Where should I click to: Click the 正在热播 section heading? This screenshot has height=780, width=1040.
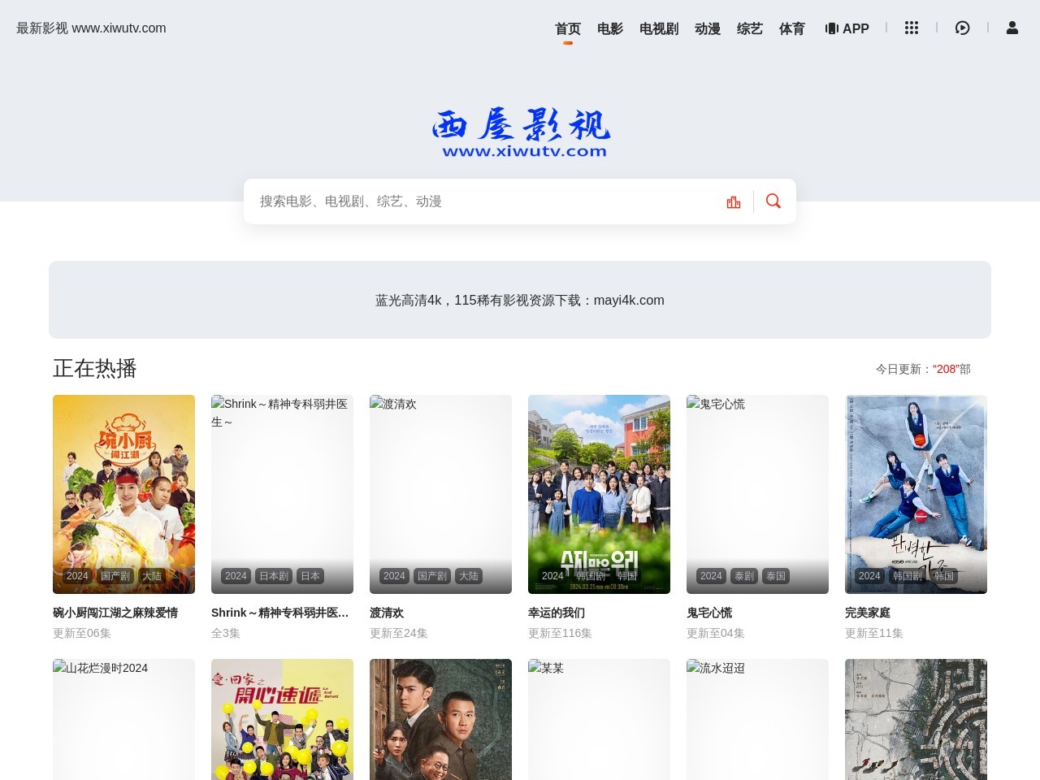[95, 368]
